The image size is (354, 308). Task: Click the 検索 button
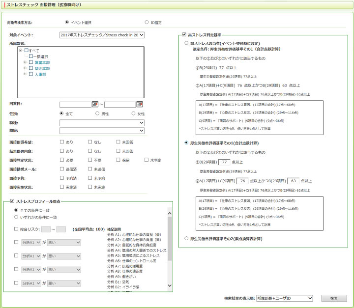[334, 298]
